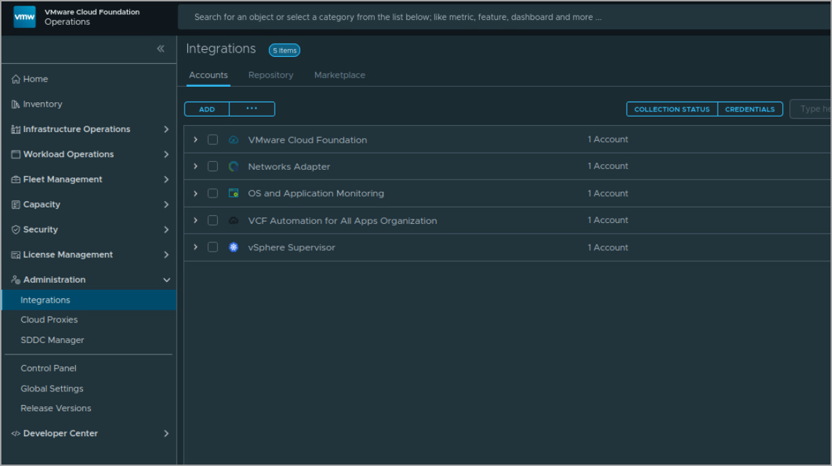Viewport: 832px width, 466px height.
Task: Expand the VMware Cloud Foundation row
Action: (x=196, y=140)
